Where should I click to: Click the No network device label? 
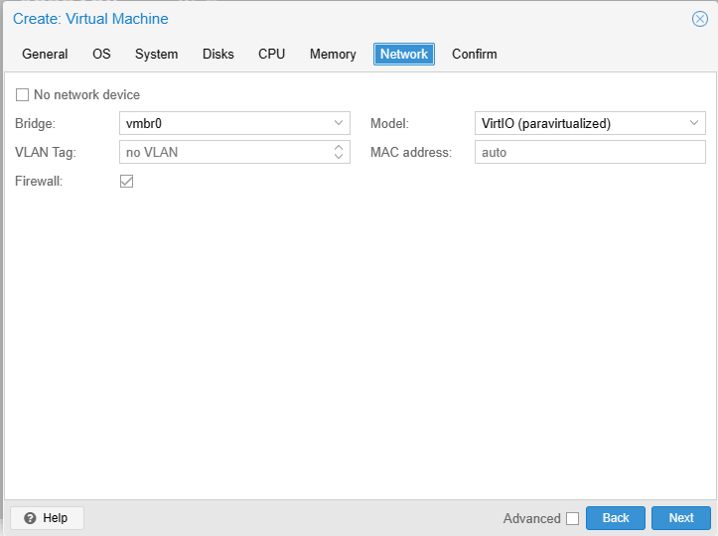click(87, 94)
